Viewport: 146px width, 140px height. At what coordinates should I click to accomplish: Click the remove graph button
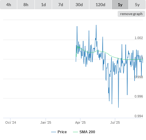tap(131, 14)
